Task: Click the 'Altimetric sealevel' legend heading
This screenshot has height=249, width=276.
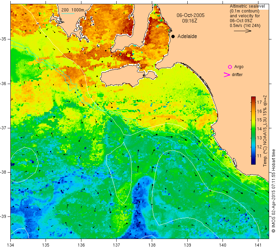Action: pos(247,6)
